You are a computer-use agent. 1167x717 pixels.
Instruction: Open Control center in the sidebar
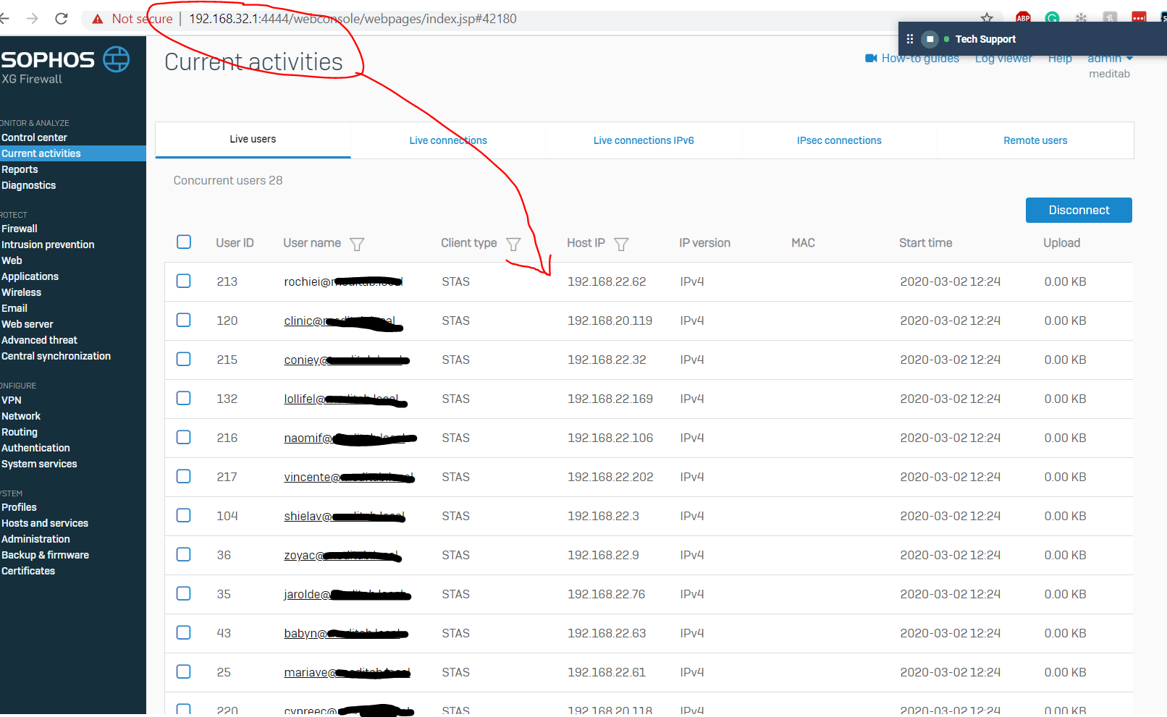(x=34, y=137)
